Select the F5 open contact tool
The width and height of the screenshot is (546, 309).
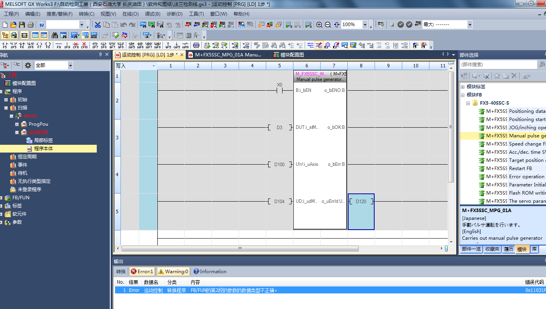pos(5,45)
